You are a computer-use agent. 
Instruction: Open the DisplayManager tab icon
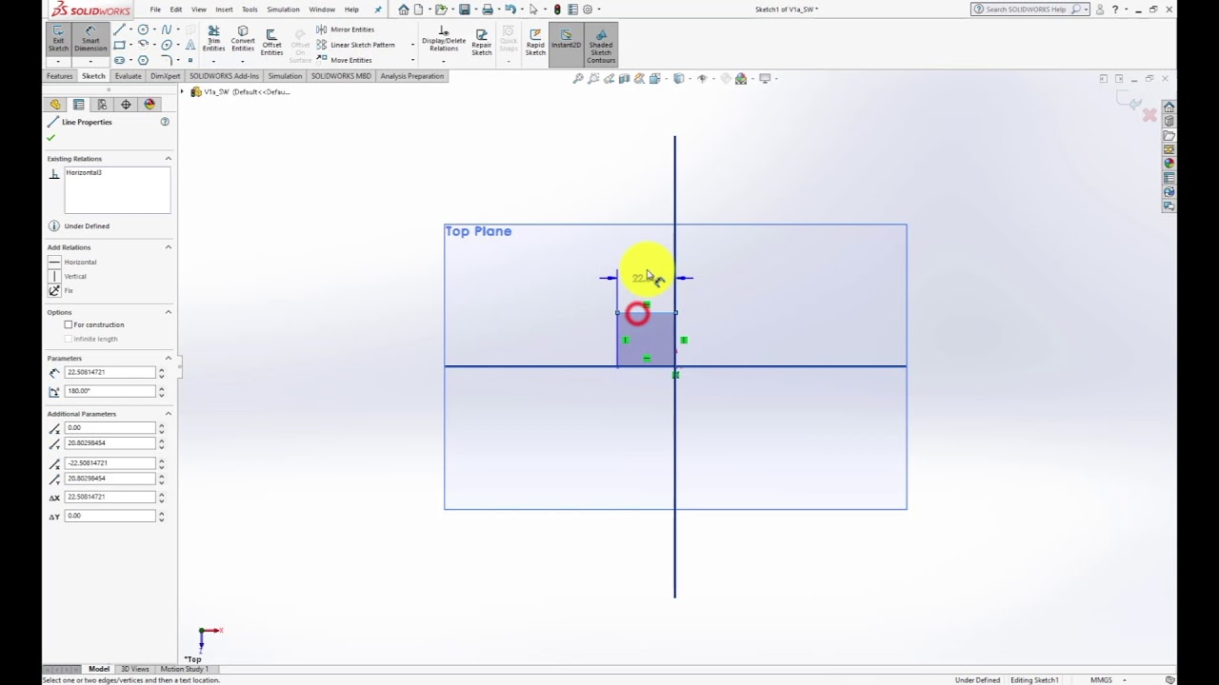point(150,105)
